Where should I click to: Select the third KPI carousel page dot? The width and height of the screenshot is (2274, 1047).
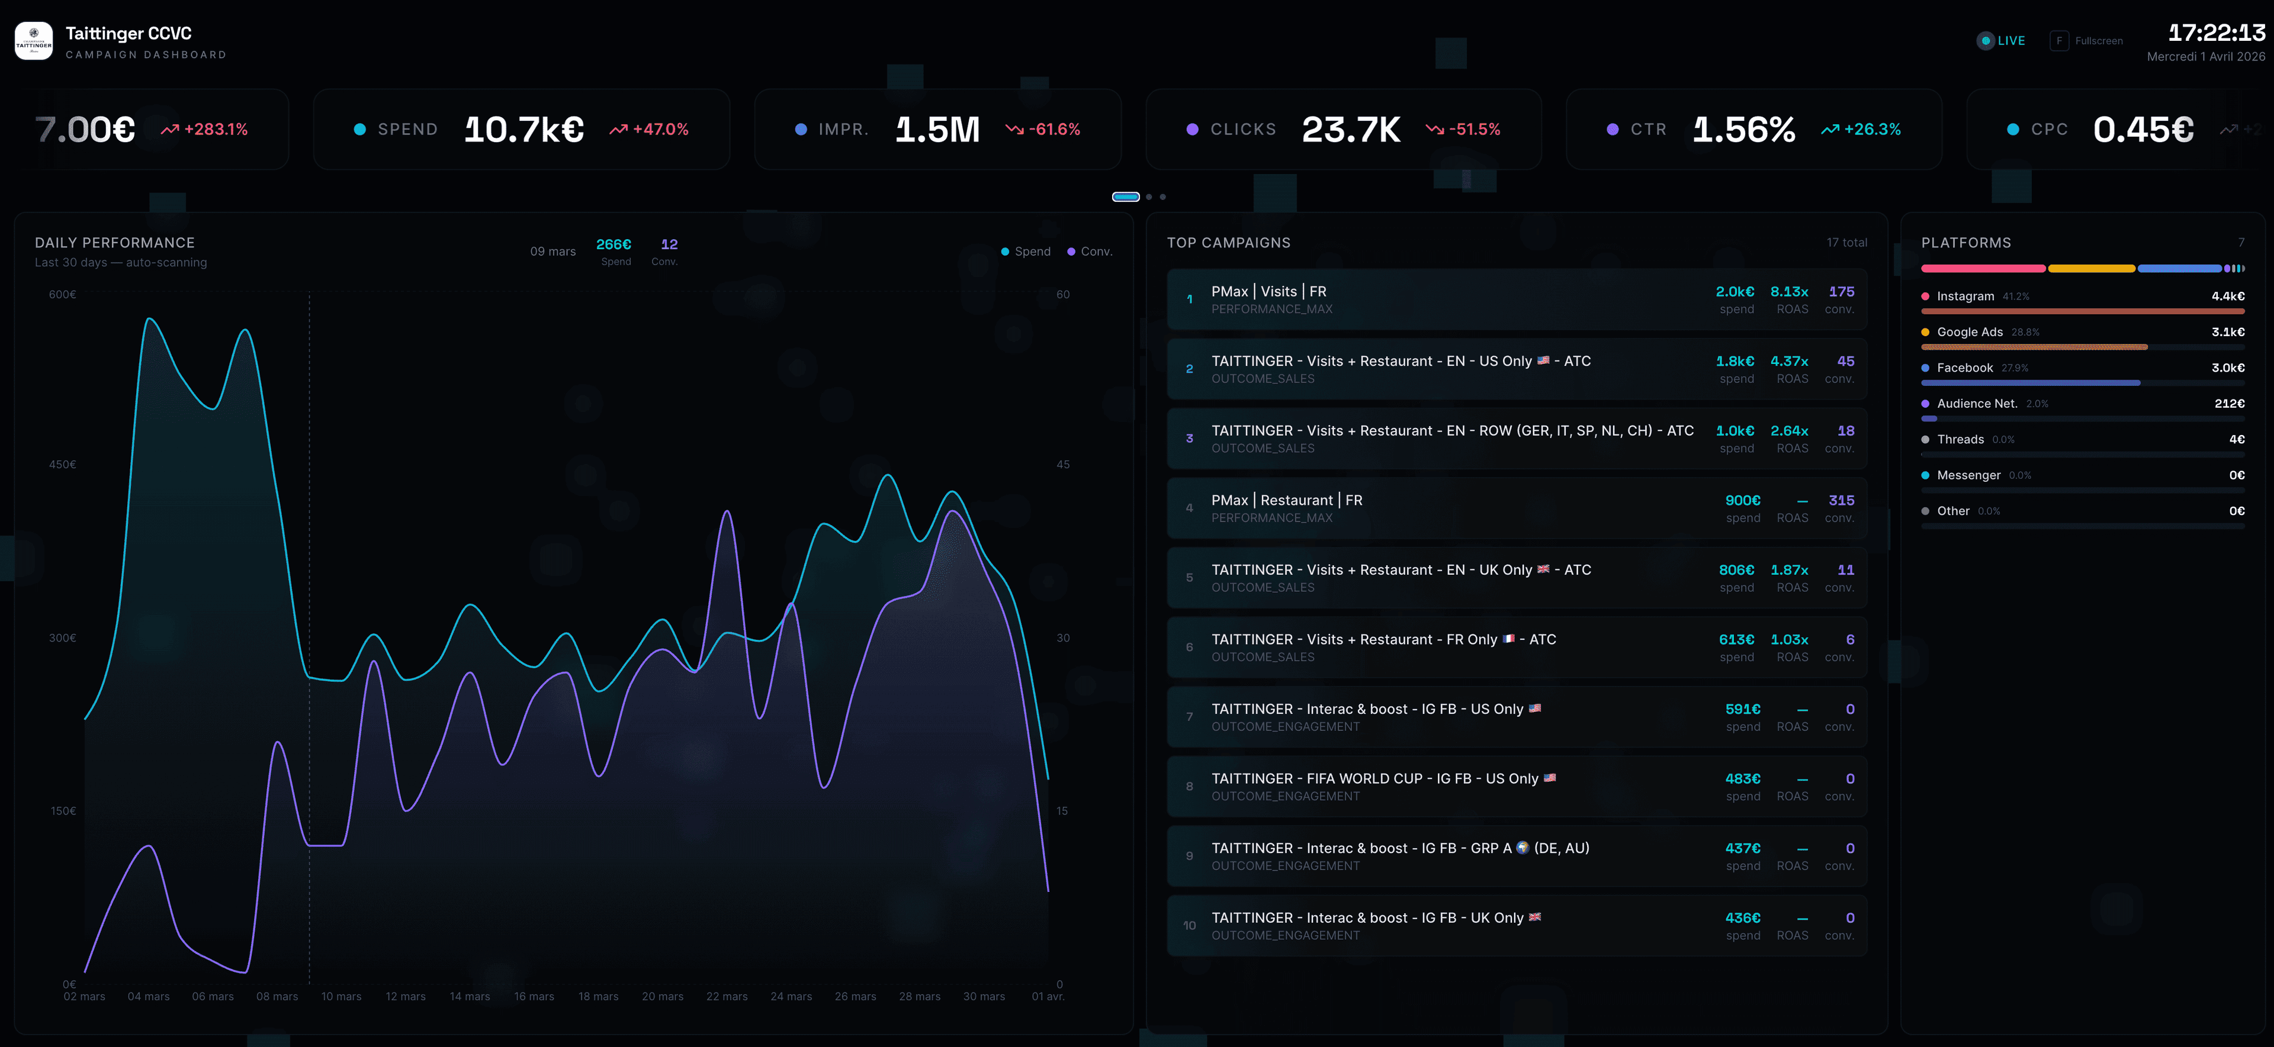coord(1162,196)
